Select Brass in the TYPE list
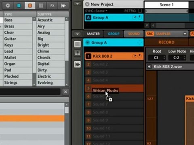This screenshot has width=194, height=145. point(18,26)
